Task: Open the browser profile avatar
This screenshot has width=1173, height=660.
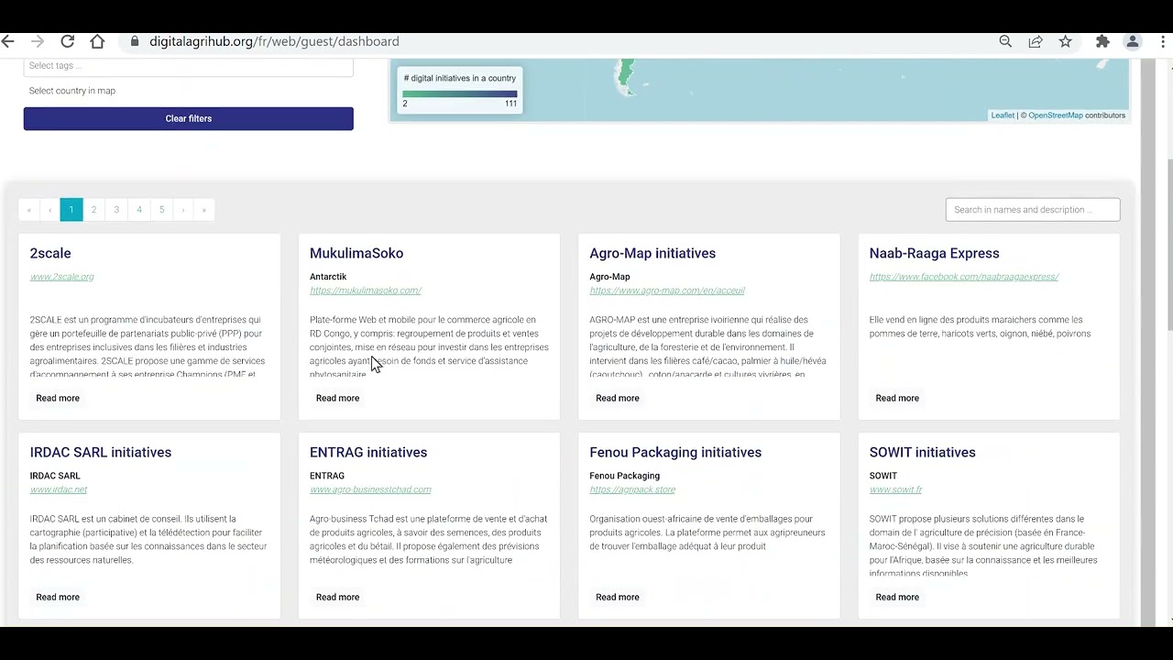Action: click(1133, 41)
